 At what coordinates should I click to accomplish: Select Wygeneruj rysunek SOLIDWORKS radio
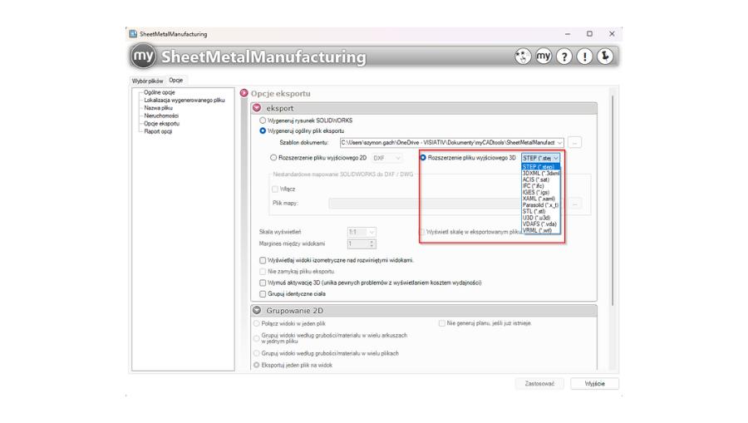[263, 121]
